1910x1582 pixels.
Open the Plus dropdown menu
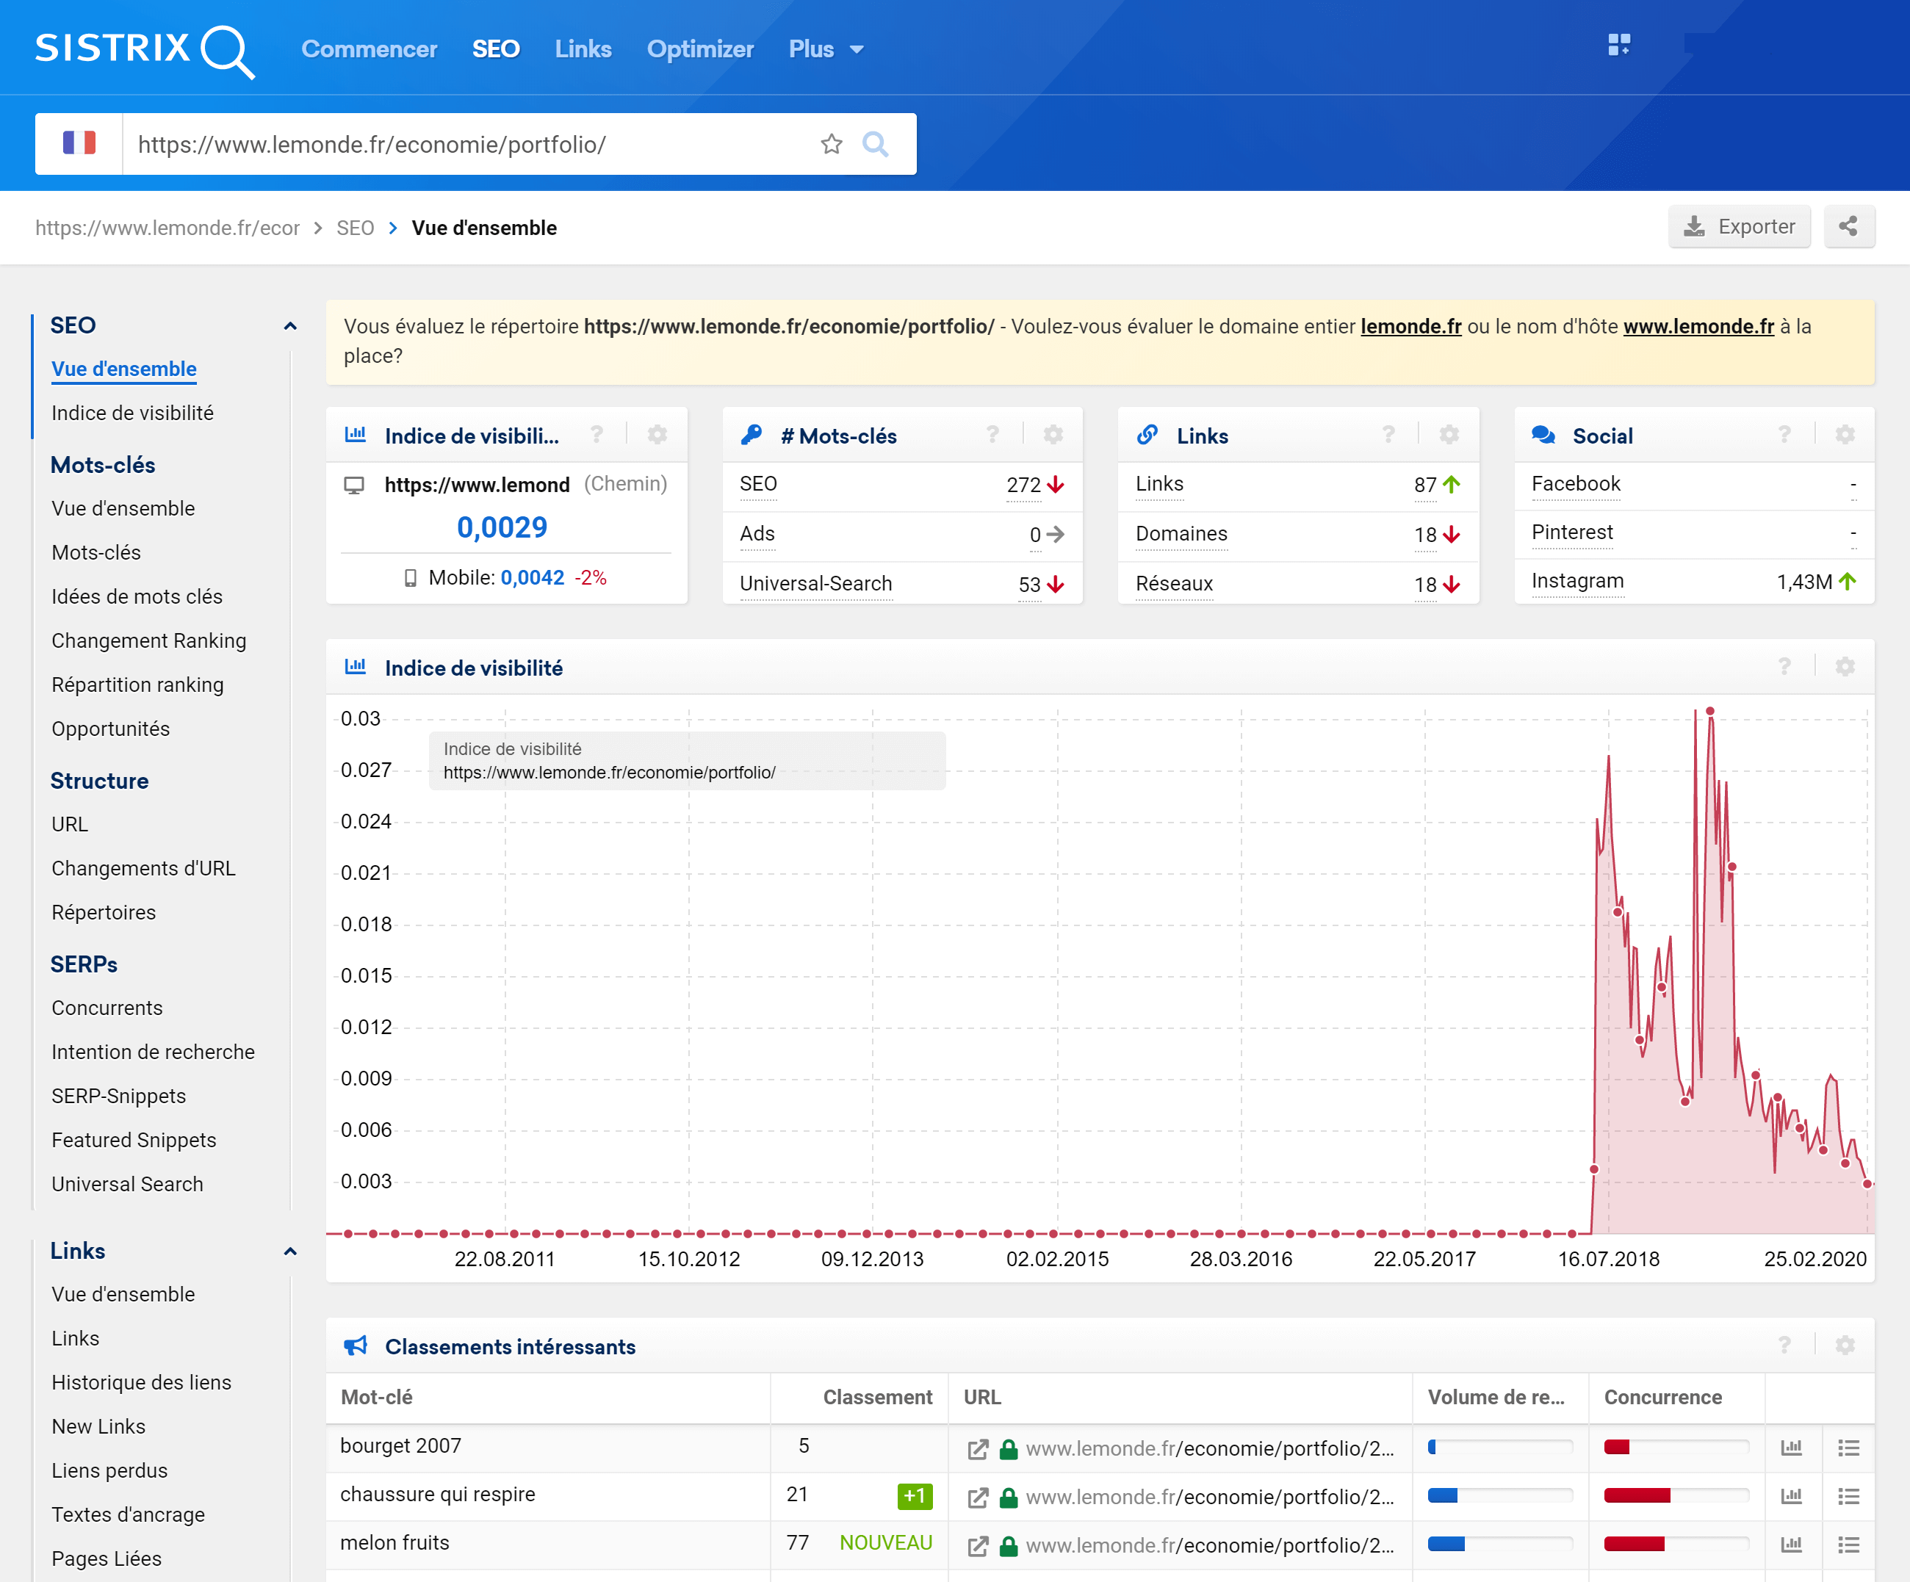826,49
